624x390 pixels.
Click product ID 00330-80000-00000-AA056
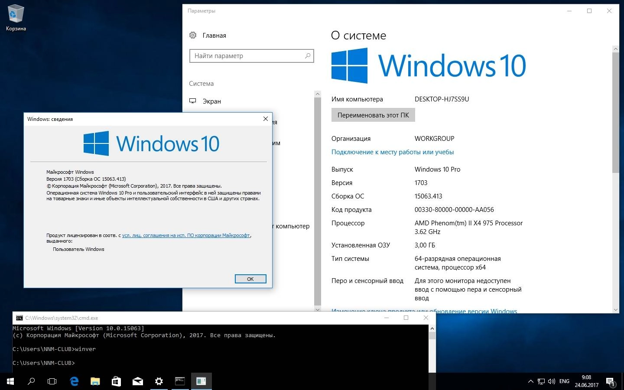pos(454,210)
